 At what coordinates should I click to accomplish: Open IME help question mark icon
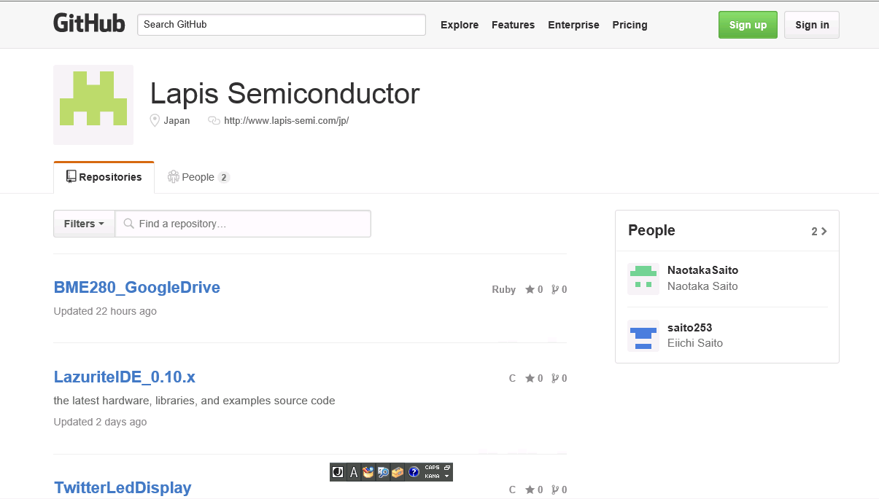point(414,472)
